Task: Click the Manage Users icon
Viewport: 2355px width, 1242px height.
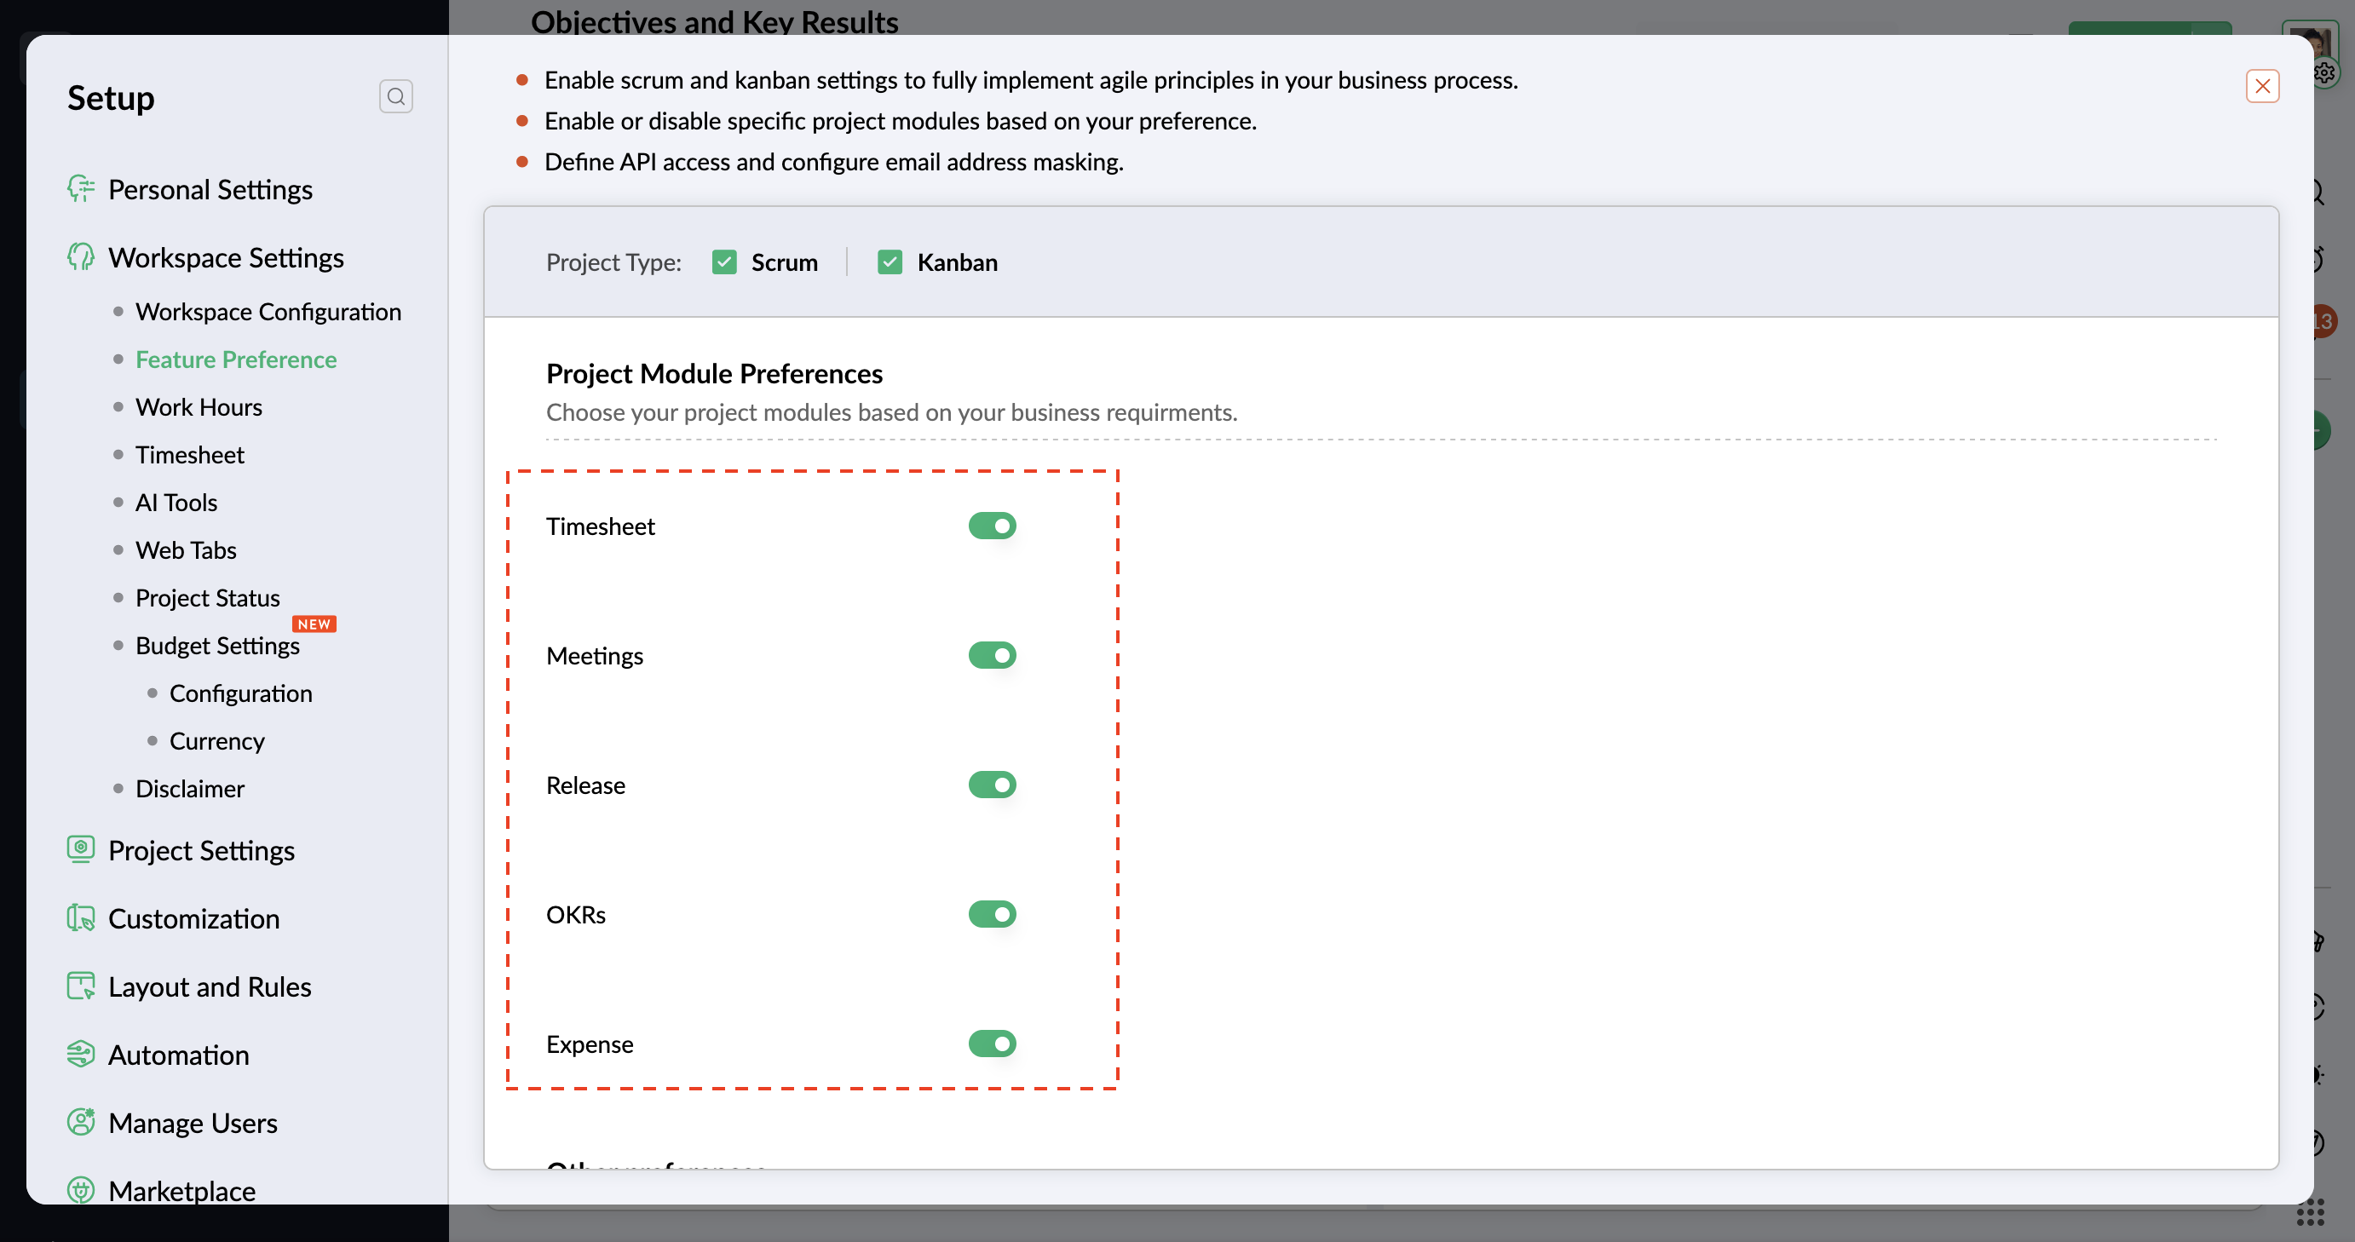Action: (80, 1122)
